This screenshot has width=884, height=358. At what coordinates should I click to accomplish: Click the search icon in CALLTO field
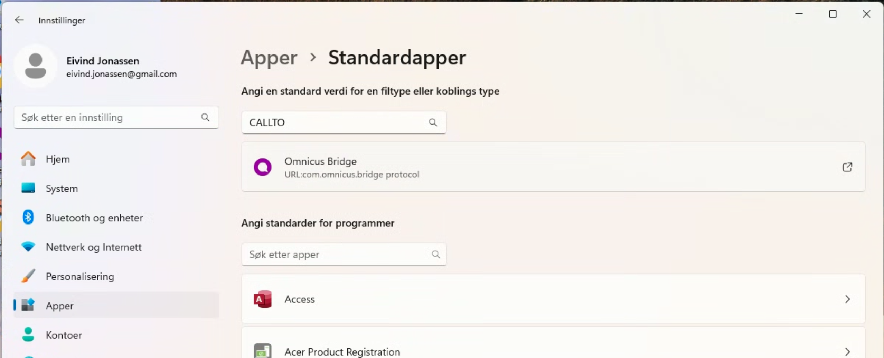(x=433, y=122)
